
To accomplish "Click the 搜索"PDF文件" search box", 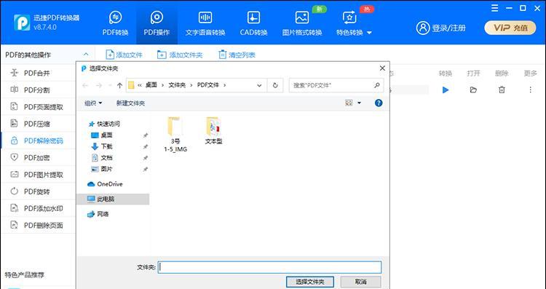I will pos(336,85).
